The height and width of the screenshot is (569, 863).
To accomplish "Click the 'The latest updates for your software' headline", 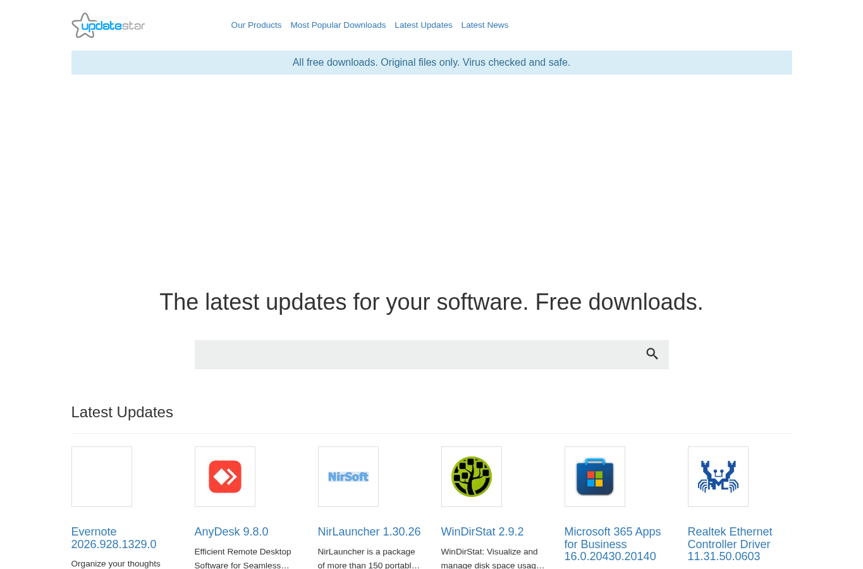I will click(x=431, y=302).
